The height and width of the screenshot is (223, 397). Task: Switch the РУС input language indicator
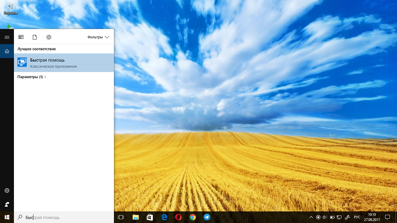click(357, 217)
